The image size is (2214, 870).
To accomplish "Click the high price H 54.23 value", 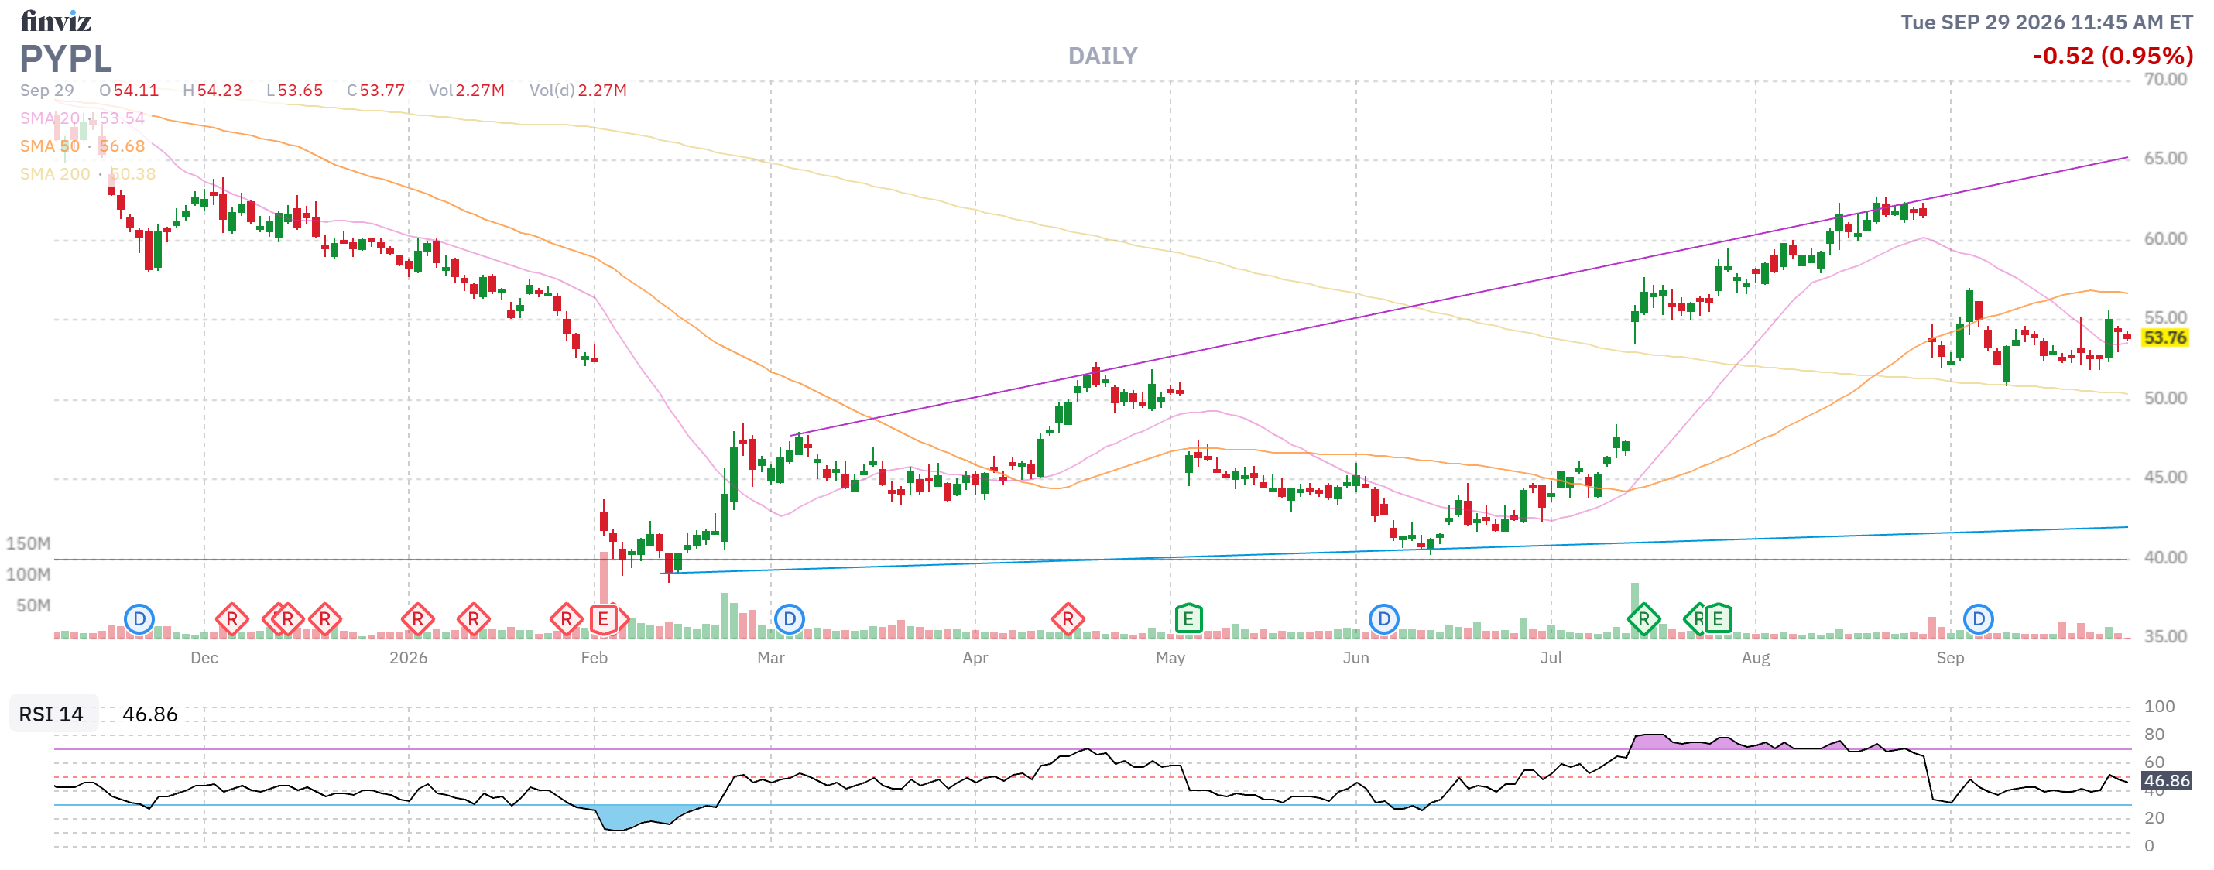I will pos(212,91).
